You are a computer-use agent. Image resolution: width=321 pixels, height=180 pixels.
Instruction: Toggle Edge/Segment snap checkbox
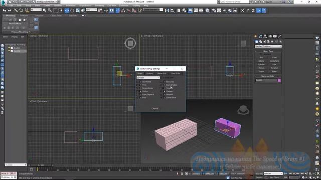pos(140,95)
